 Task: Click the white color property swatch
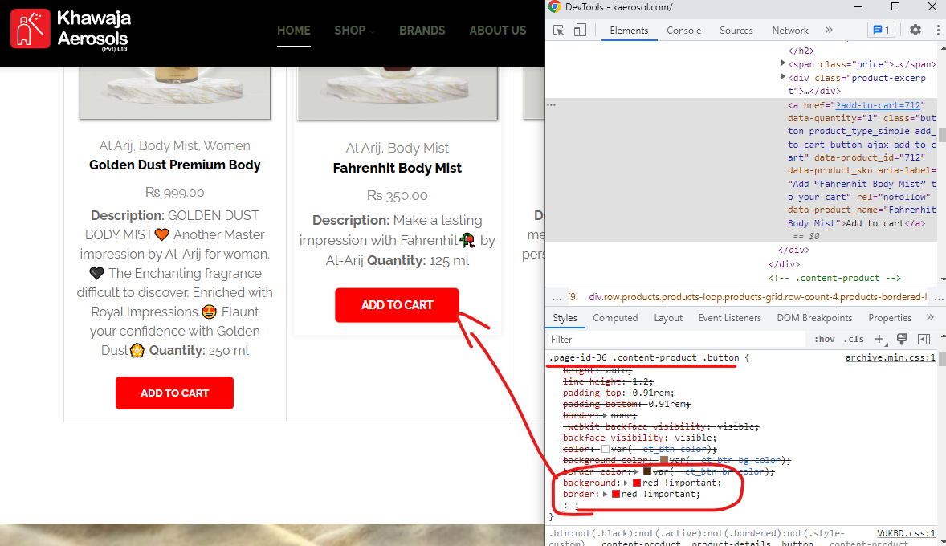coord(606,449)
